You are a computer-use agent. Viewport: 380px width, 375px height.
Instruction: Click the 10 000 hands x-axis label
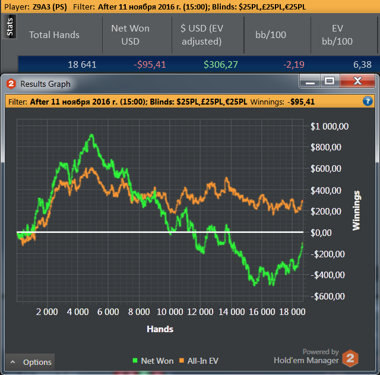[x=170, y=312]
